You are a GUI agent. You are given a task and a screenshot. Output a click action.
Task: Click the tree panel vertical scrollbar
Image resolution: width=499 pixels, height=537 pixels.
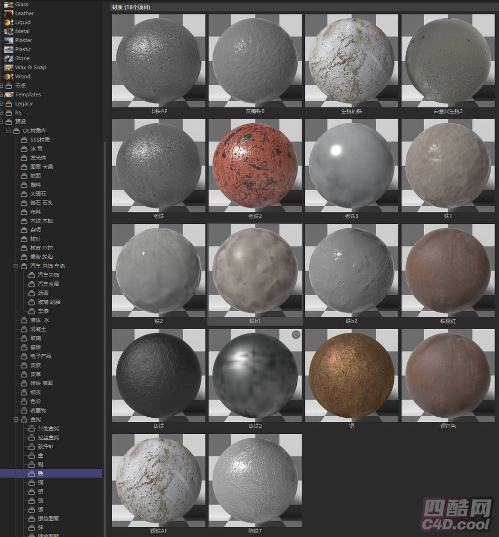click(105, 299)
